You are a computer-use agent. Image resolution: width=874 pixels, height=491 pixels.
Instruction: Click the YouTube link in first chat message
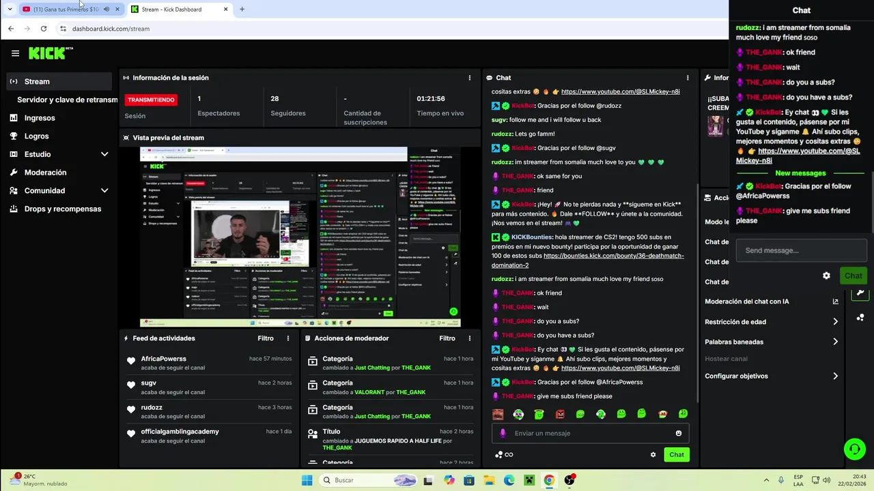tap(620, 91)
